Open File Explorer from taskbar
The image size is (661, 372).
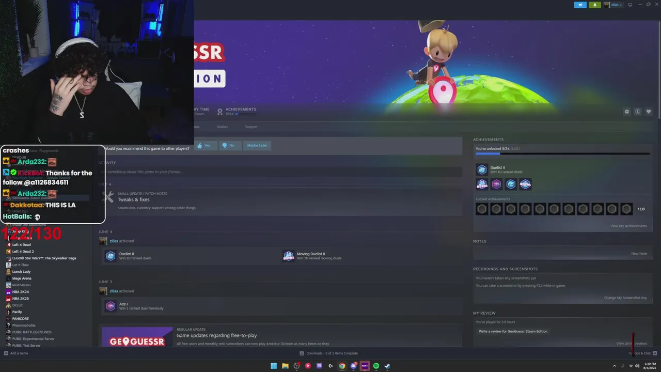pyautogui.click(x=285, y=366)
